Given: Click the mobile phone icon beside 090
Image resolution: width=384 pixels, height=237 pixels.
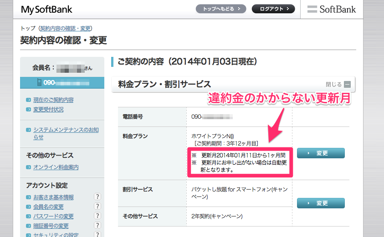Looking at the screenshot, I should tap(39, 82).
